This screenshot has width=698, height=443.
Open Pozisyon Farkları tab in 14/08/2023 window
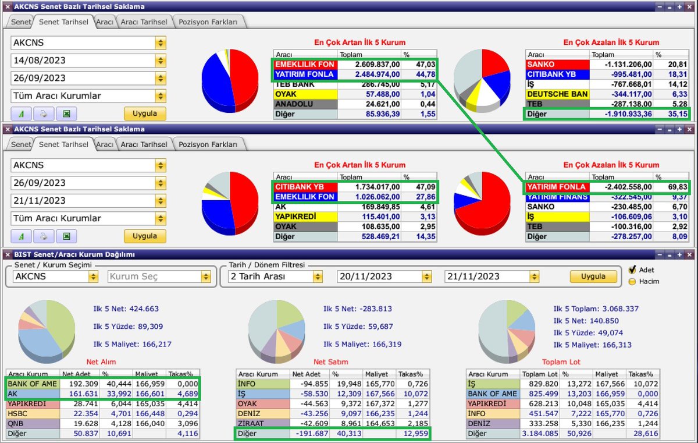(x=208, y=22)
